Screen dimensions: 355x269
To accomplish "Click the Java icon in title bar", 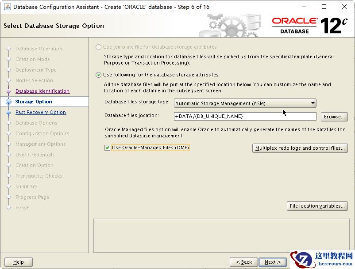I will [x=8, y=7].
